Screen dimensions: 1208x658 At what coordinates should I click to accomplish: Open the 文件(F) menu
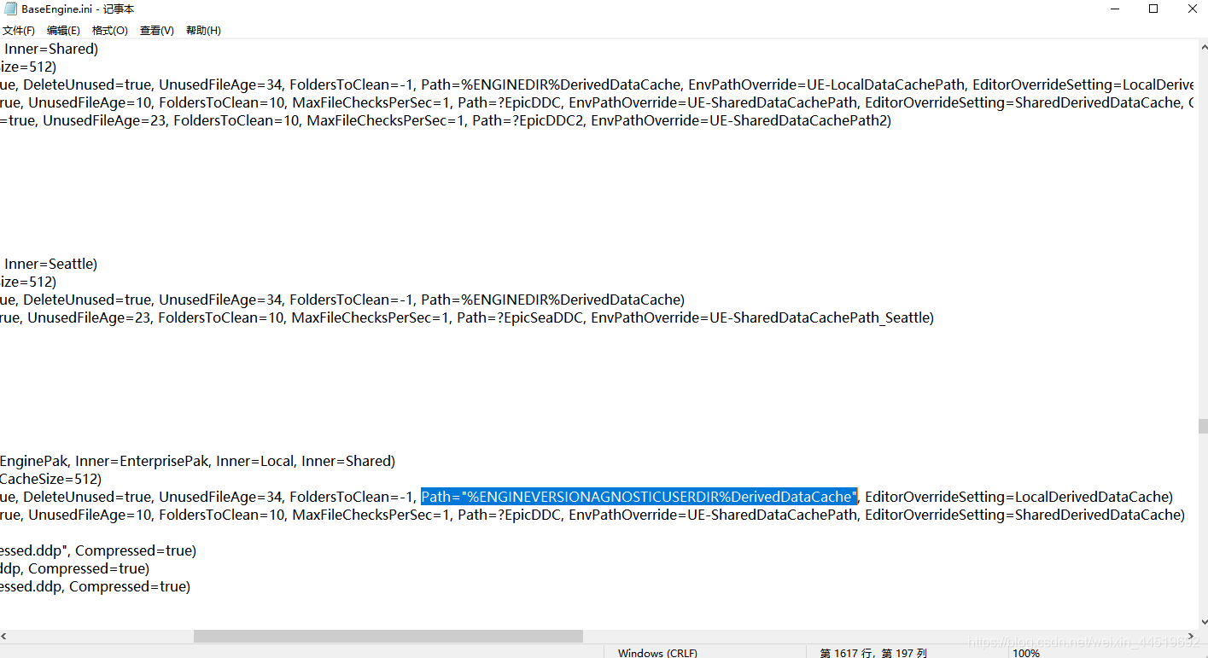coord(19,30)
